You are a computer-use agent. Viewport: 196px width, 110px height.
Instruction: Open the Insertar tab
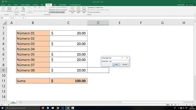16,5
